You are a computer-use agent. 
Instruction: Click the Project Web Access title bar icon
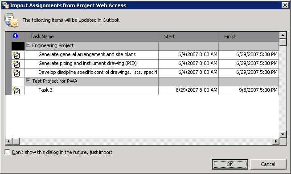(5, 5)
